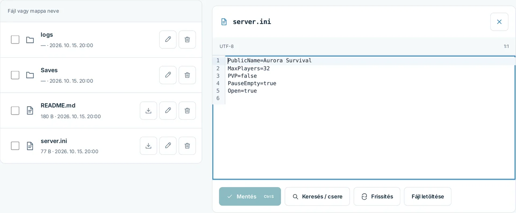Image resolution: width=516 pixels, height=213 pixels.
Task: Delete the logs folder with the trash icon
Action: click(x=187, y=40)
